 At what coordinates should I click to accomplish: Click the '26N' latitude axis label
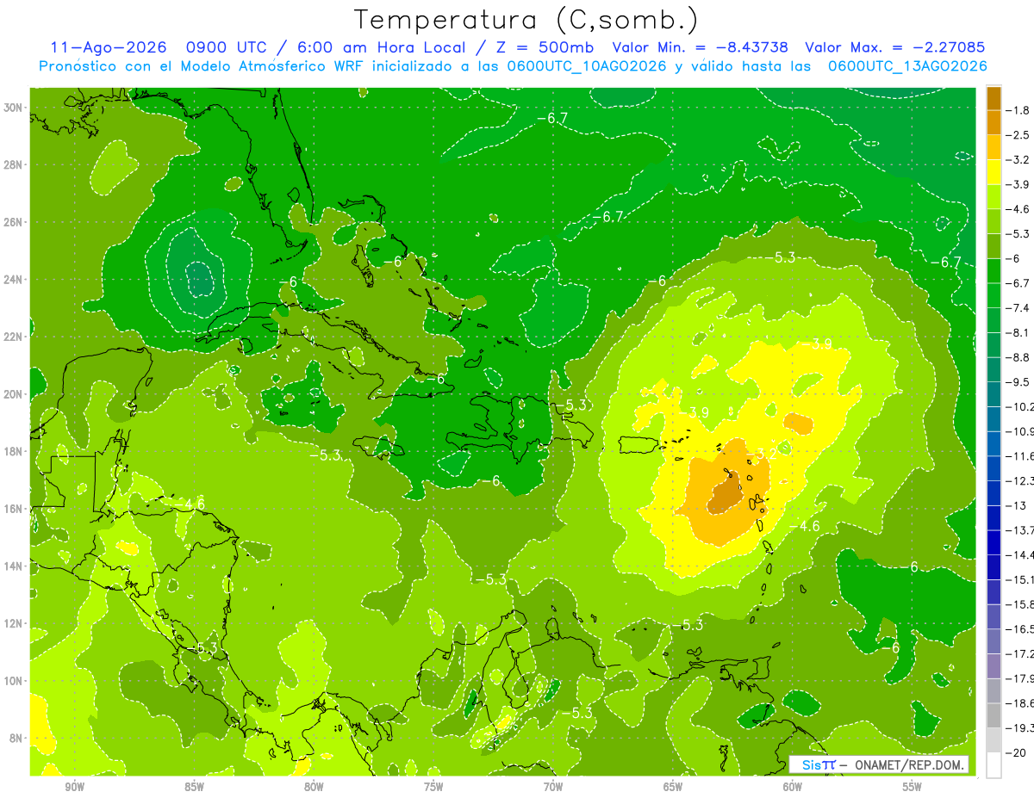[x=14, y=222]
